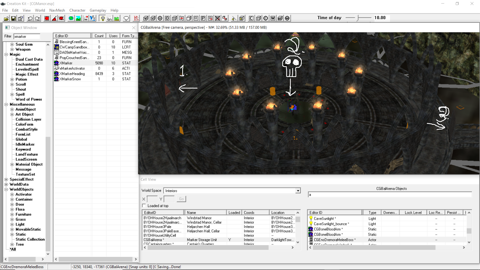Open the World menu
Screen dimensions: 480x270
tap(40, 10)
